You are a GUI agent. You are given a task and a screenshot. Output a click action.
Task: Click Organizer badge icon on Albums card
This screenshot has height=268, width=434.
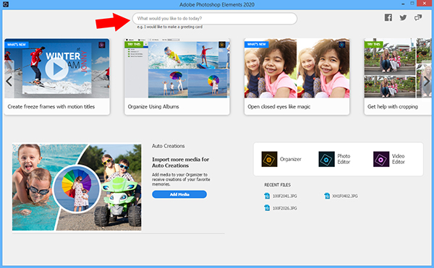pyautogui.click(x=222, y=45)
